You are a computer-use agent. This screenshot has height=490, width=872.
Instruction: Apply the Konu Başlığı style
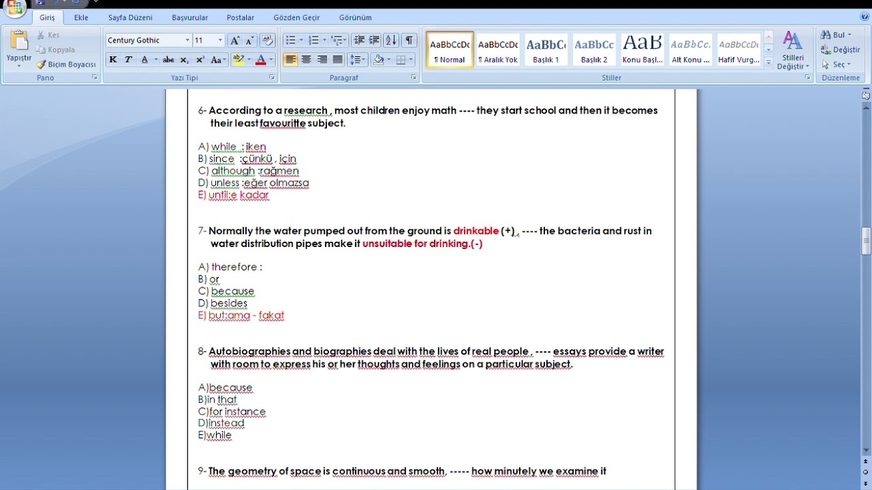tap(642, 50)
